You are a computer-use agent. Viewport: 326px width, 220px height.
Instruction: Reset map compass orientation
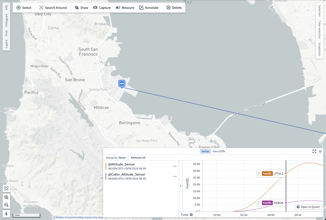pos(6,214)
